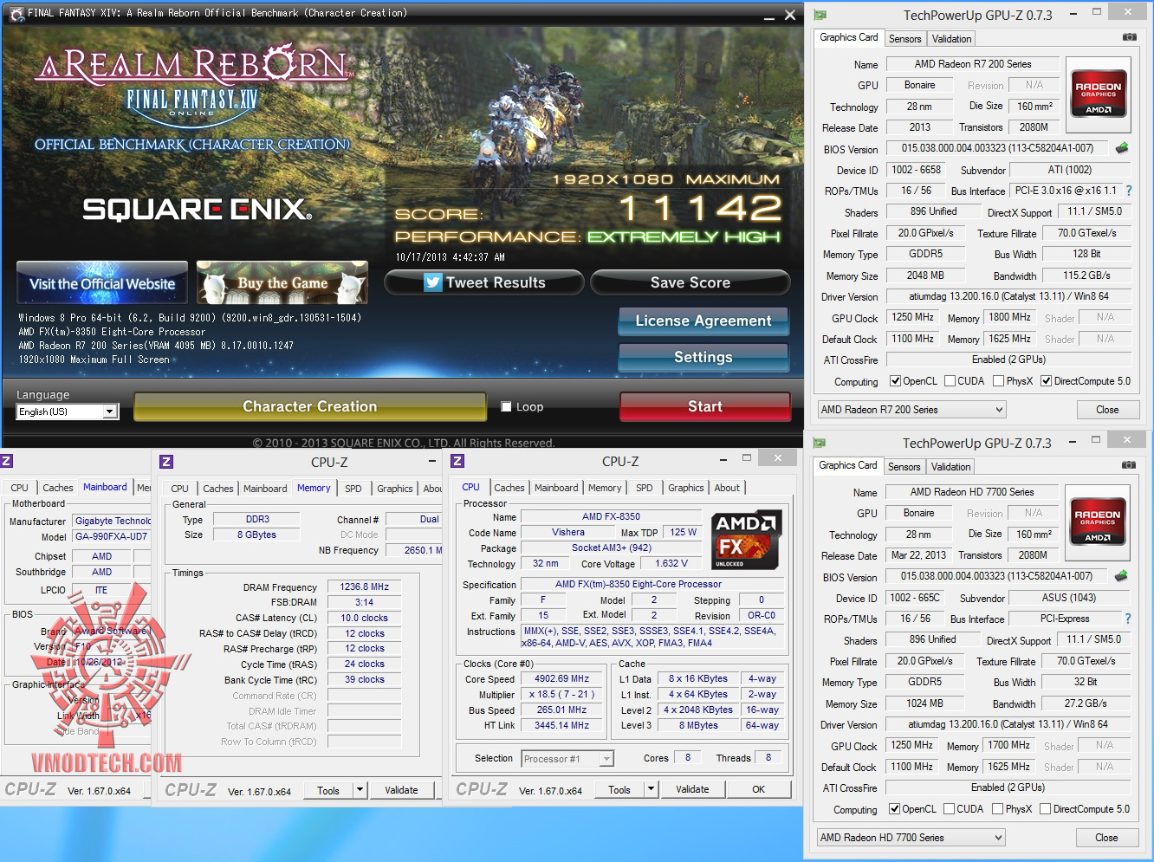
Task: Click the Mainboard Model field GA-990FXA-UD7
Action: 111,536
